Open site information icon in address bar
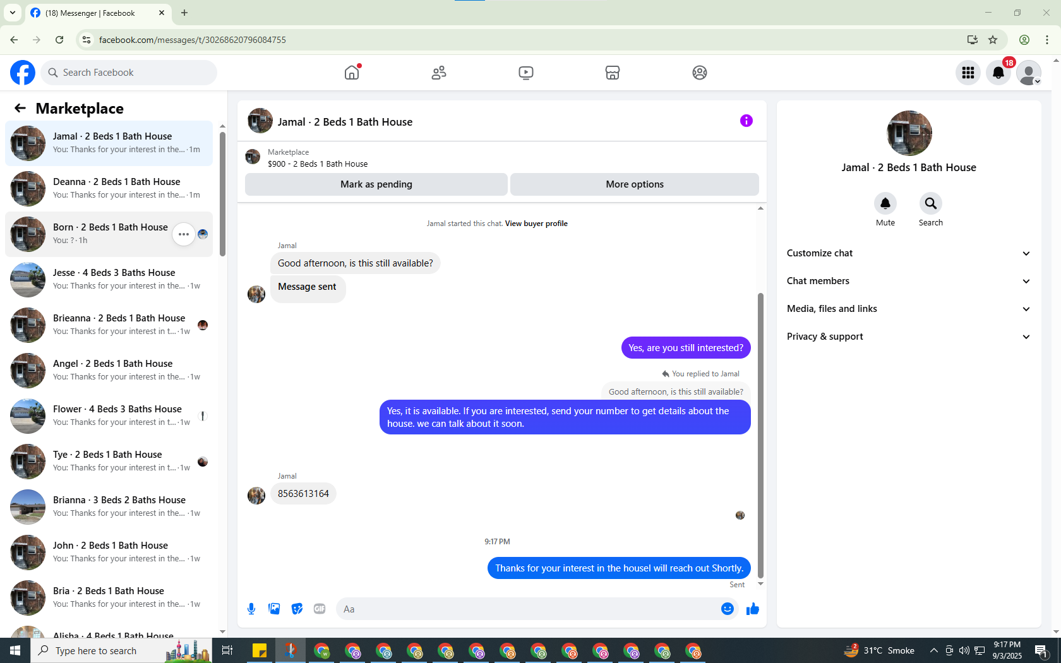This screenshot has height=663, width=1061. pyautogui.click(x=87, y=40)
